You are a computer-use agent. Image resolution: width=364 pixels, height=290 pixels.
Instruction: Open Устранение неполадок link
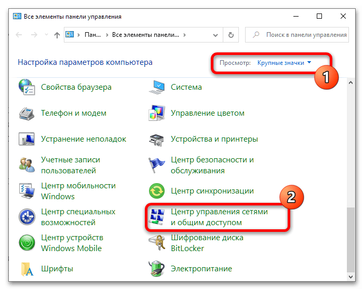coord(84,139)
